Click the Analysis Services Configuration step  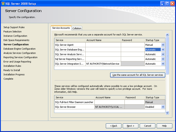click(x=19, y=53)
